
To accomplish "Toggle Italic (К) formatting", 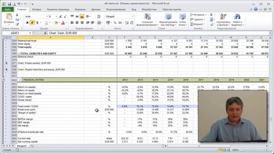I will click(x=32, y=23).
